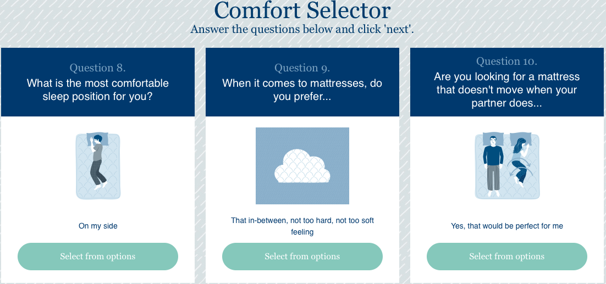Open Select from options under Question 10
This screenshot has height=284, width=606.
coord(506,257)
